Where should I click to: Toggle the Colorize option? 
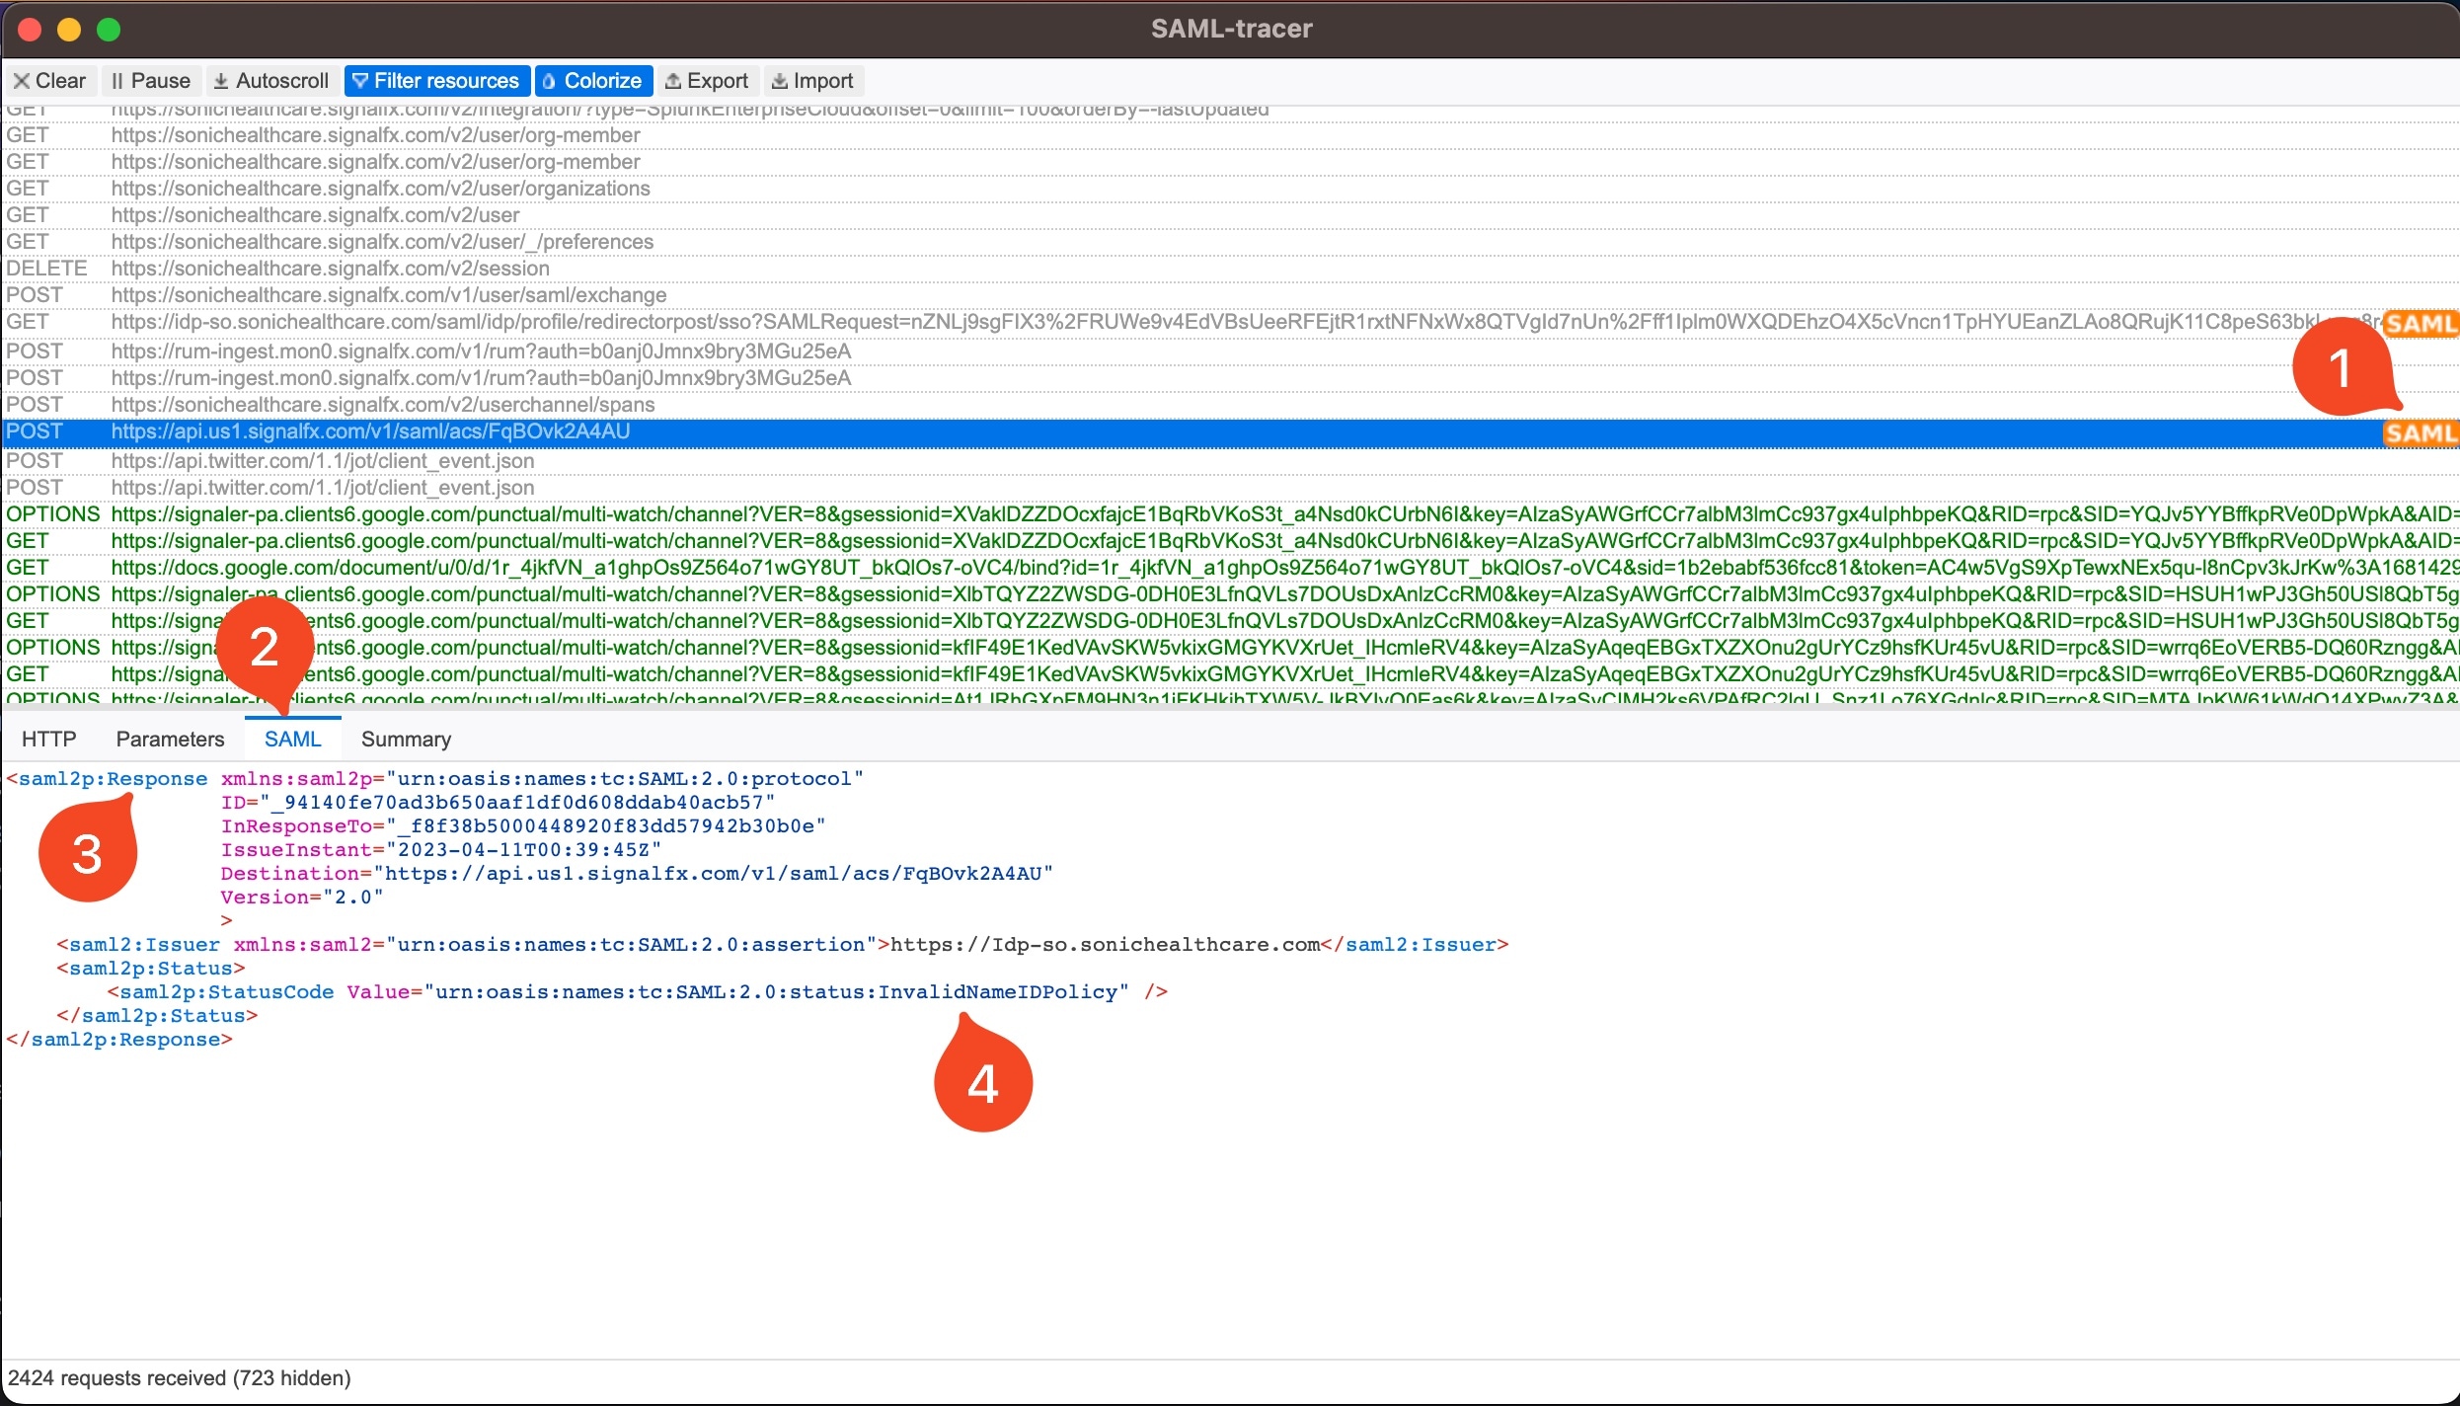click(593, 81)
